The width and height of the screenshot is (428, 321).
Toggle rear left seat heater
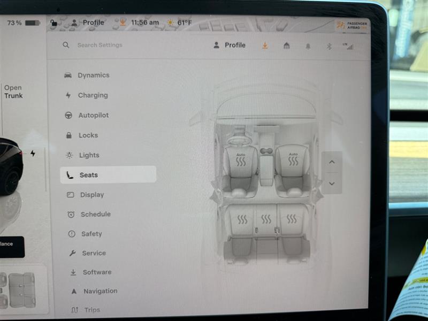tap(242, 219)
